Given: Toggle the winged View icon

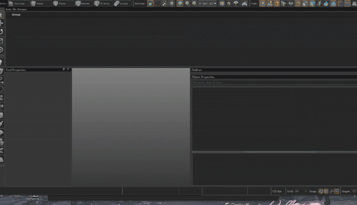Looking at the screenshot, I should 347,4.
